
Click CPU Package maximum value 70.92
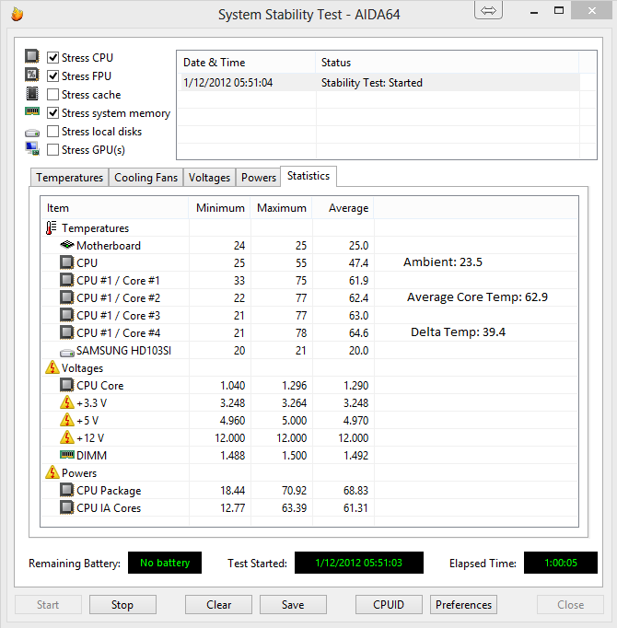294,490
